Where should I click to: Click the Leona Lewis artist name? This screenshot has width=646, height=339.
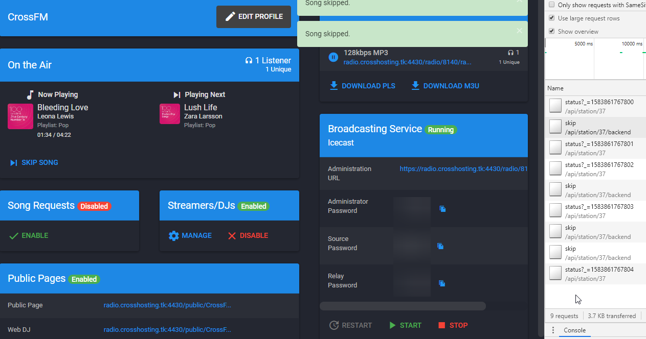(55, 116)
